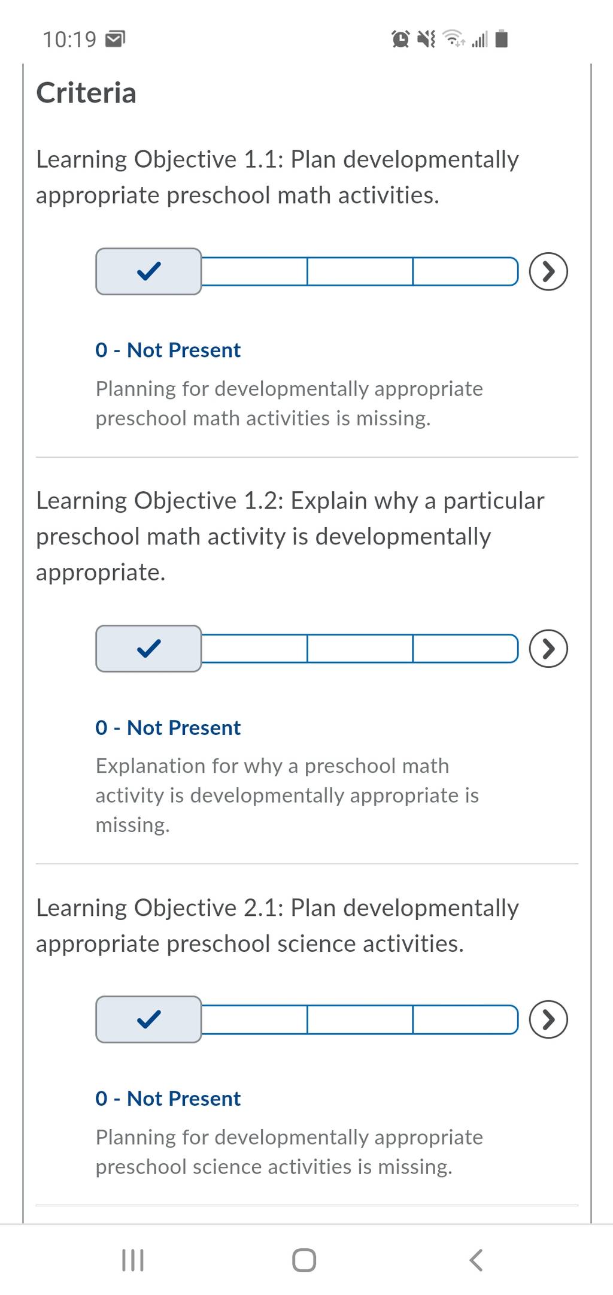The image size is (613, 1295).
Task: Tap the Android back navigation icon
Action: (x=476, y=1260)
